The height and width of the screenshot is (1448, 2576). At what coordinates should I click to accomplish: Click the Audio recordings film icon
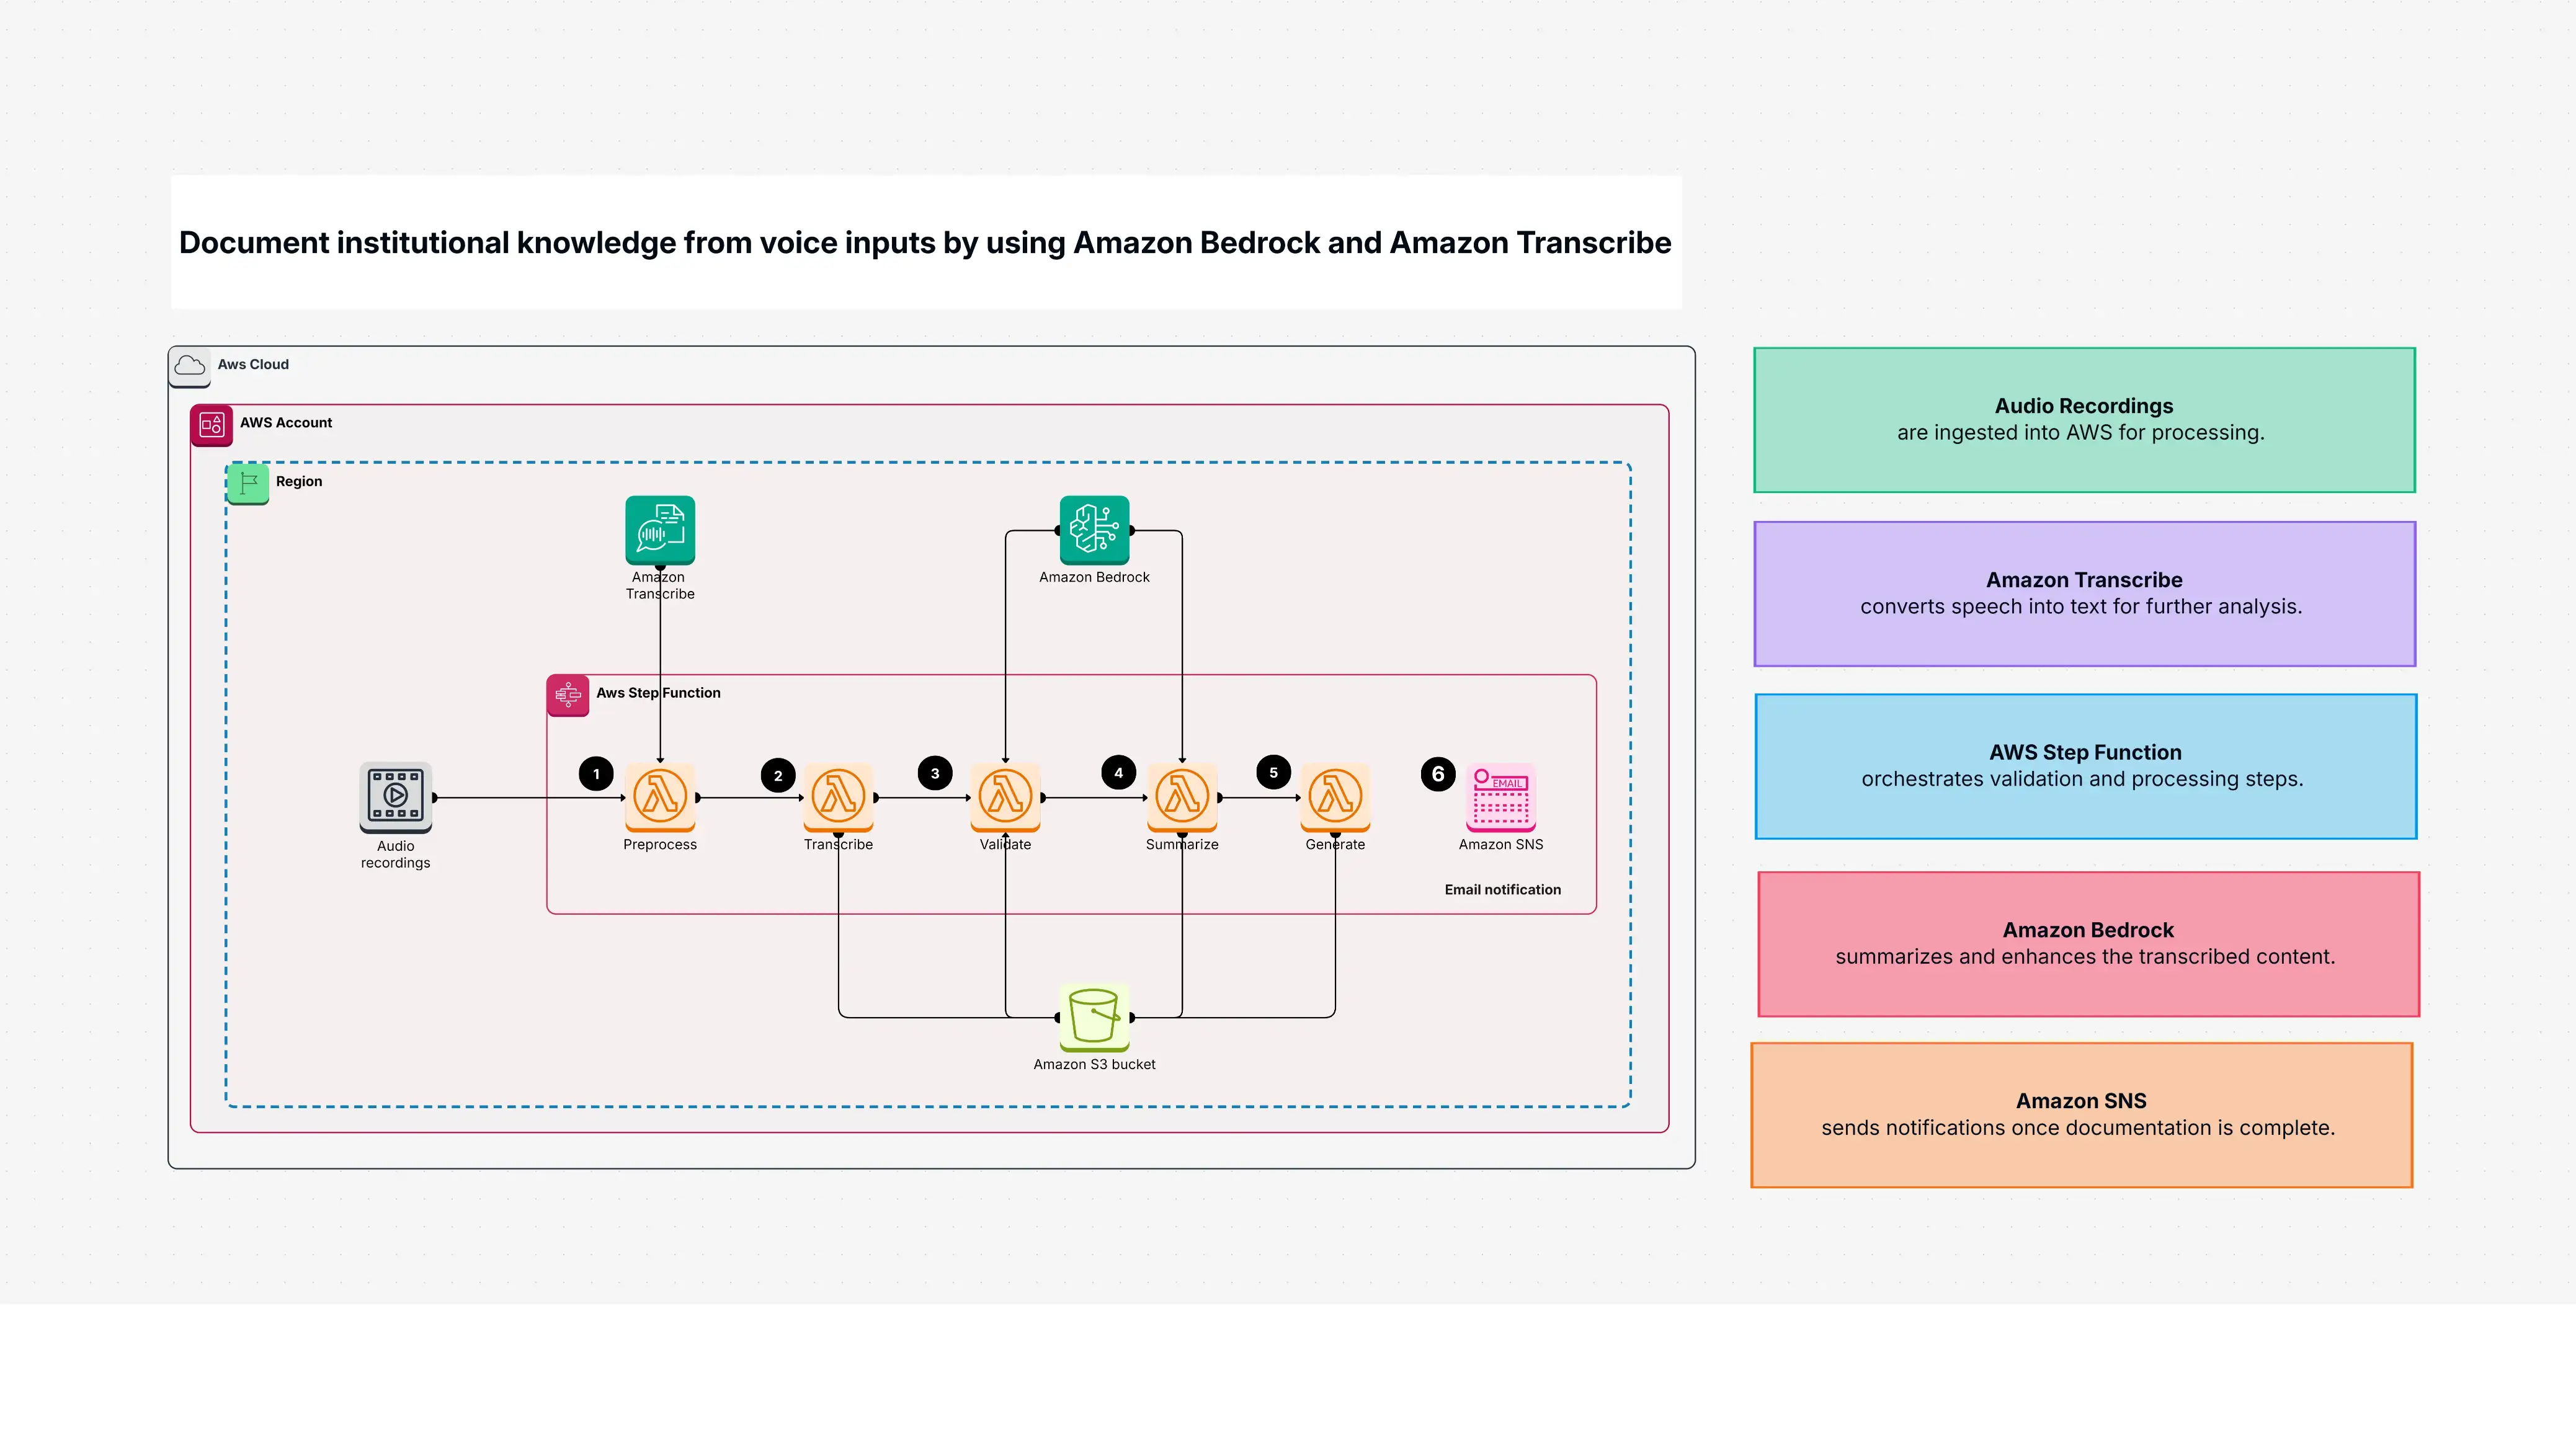pyautogui.click(x=396, y=797)
